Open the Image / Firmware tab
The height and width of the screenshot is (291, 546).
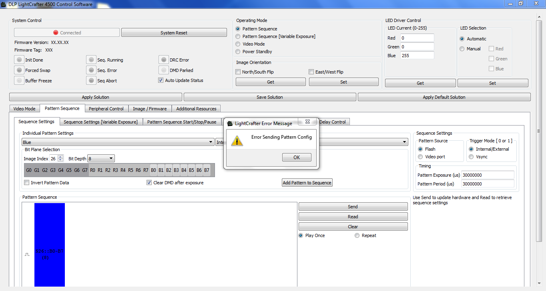point(150,109)
